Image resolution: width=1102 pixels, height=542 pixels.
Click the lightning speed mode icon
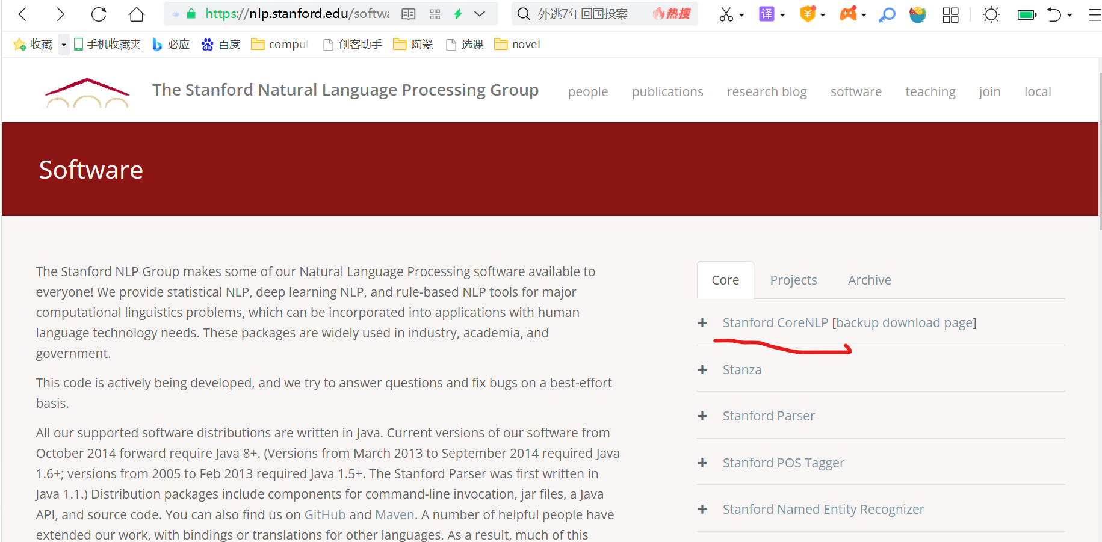[x=458, y=14]
